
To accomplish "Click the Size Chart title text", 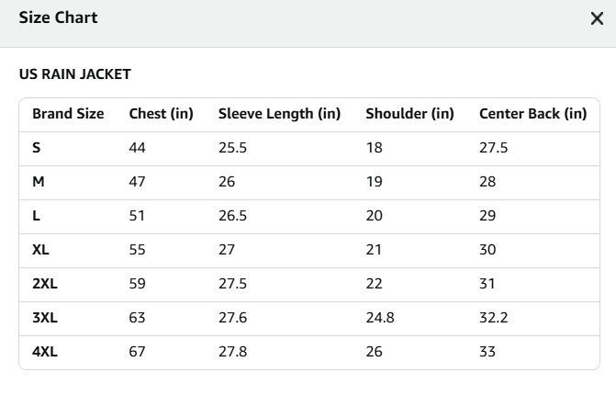I will pyautogui.click(x=58, y=17).
